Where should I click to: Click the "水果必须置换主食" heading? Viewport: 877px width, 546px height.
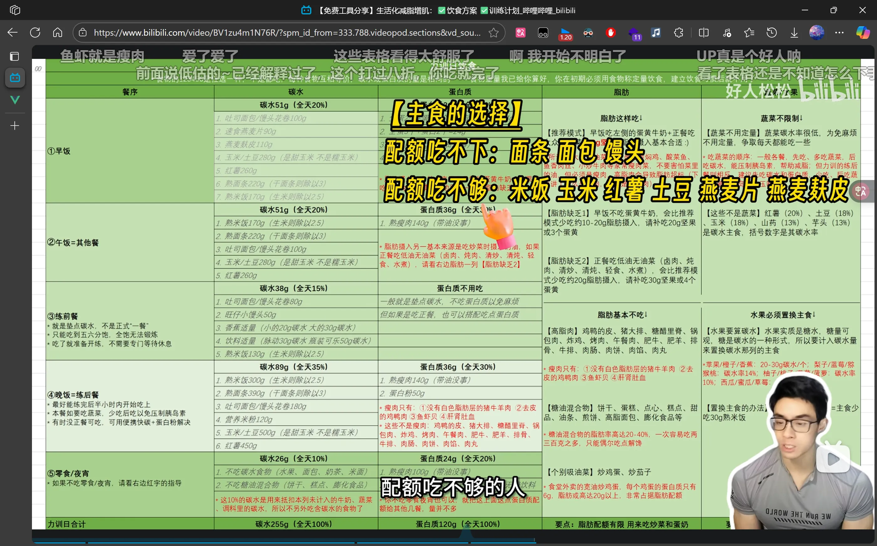pos(783,315)
